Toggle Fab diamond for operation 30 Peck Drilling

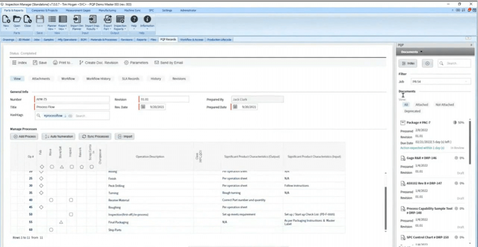click(x=41, y=186)
